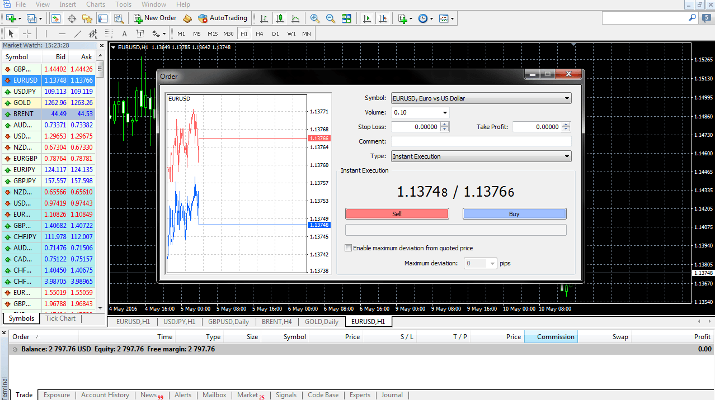Switch chart to candlestick view icon
This screenshot has width=715, height=400.
pyautogui.click(x=280, y=18)
